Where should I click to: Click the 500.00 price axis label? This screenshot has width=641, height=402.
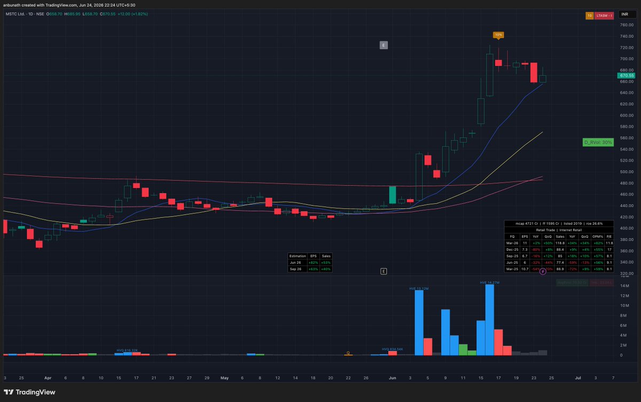pos(627,172)
